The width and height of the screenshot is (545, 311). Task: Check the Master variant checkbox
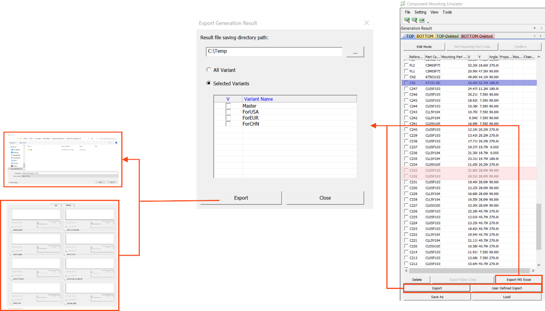pos(228,106)
